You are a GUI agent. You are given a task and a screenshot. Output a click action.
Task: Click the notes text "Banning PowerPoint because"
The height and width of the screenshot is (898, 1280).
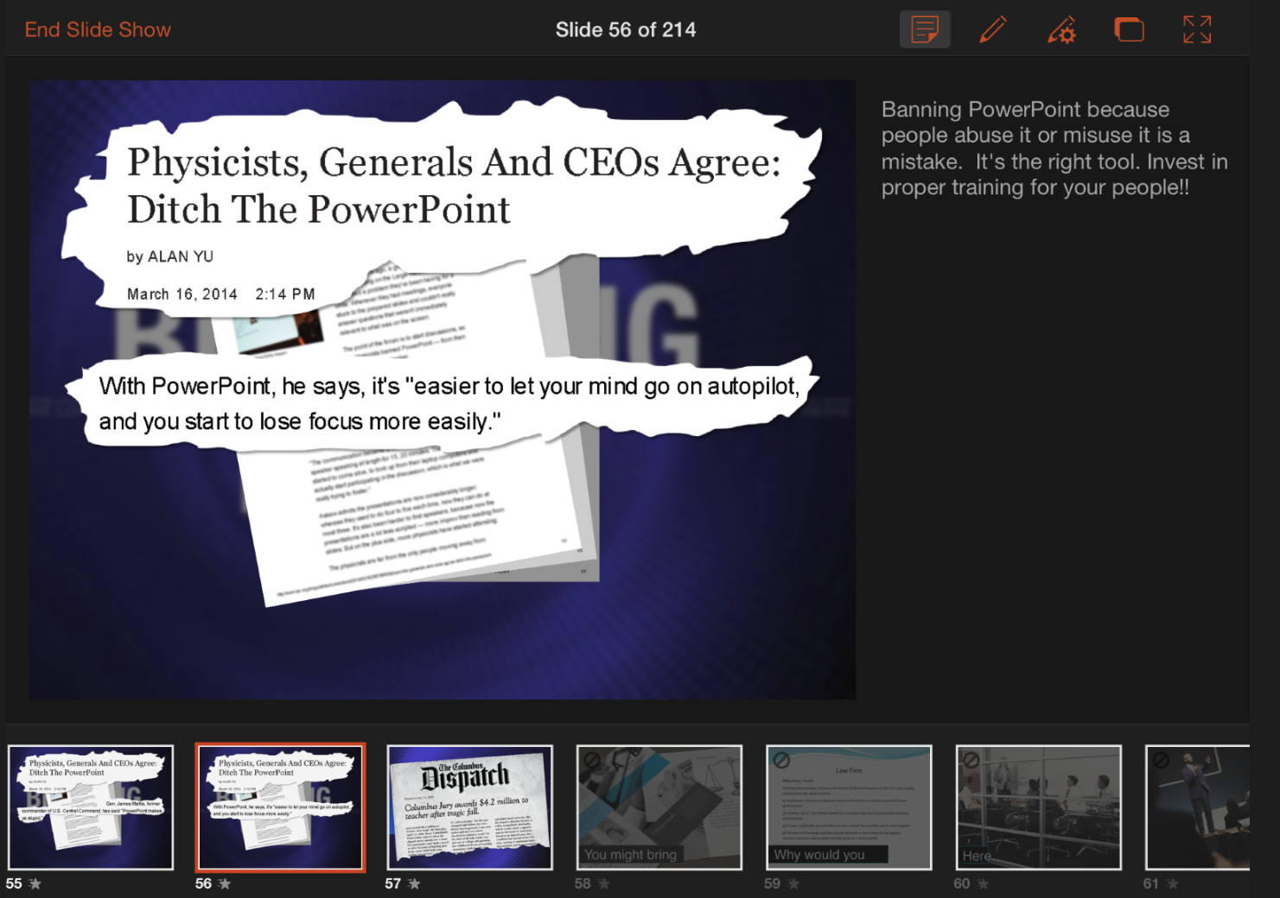tap(1025, 110)
